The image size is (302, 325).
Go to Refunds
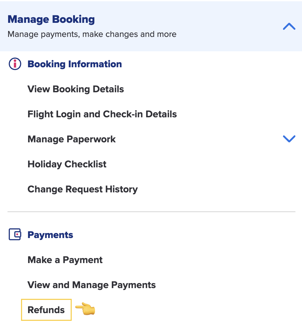click(x=46, y=310)
